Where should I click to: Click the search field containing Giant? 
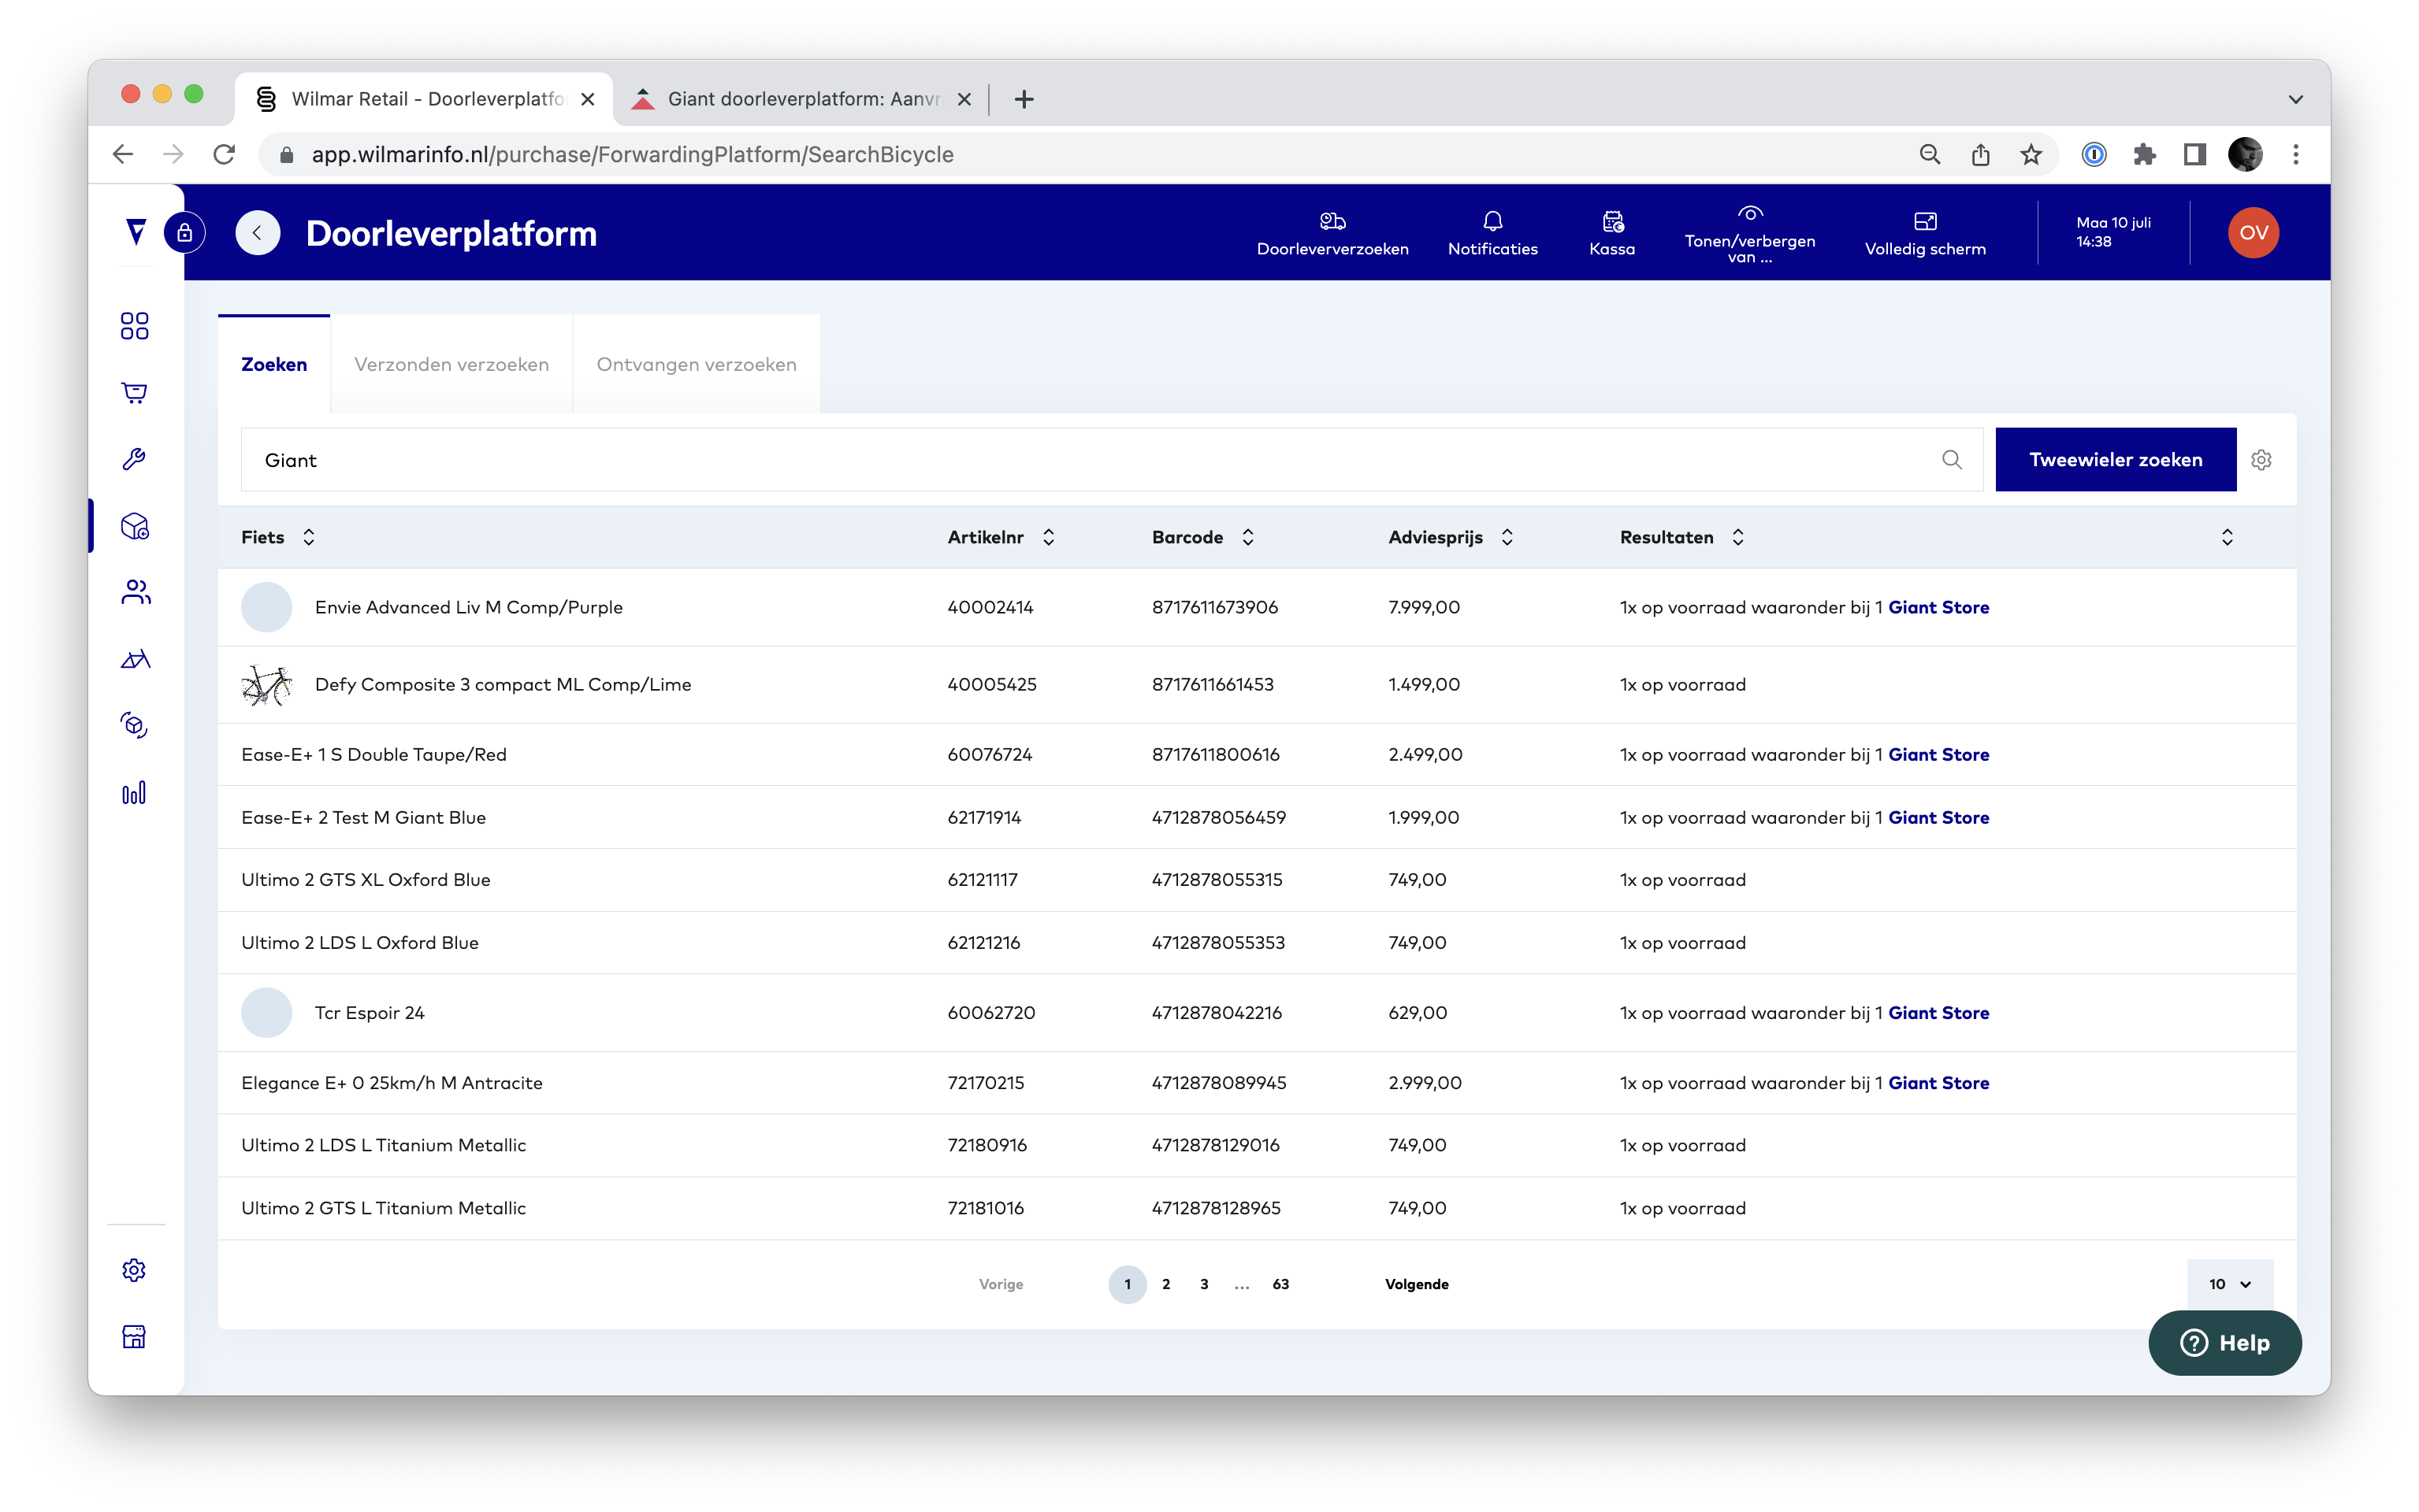click(x=1091, y=460)
